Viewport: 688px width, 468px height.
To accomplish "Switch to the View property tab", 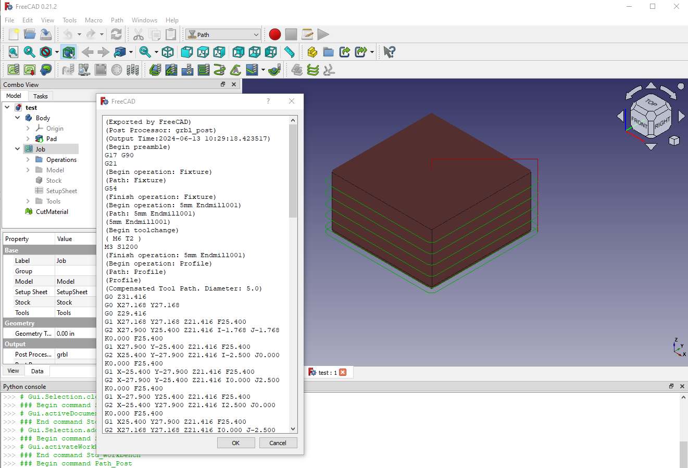I will coord(14,371).
